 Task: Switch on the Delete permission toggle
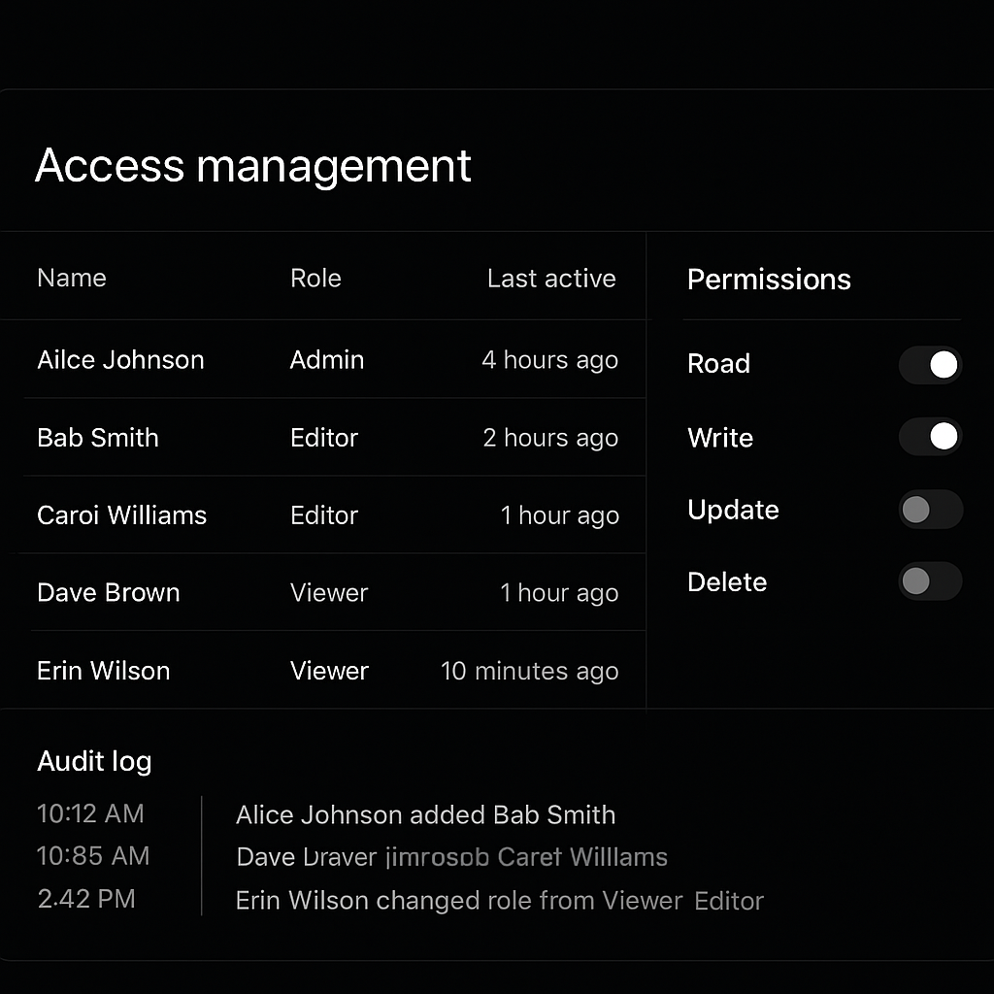point(930,580)
